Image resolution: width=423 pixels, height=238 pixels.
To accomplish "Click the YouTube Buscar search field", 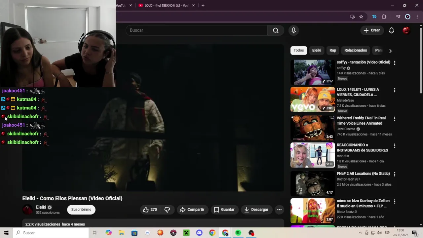I will pyautogui.click(x=196, y=30).
